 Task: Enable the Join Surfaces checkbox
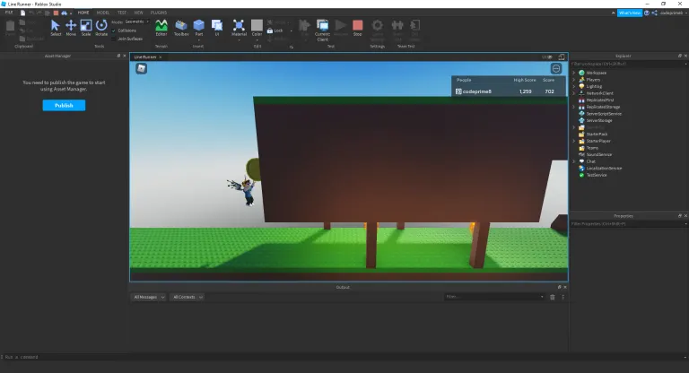coord(114,39)
